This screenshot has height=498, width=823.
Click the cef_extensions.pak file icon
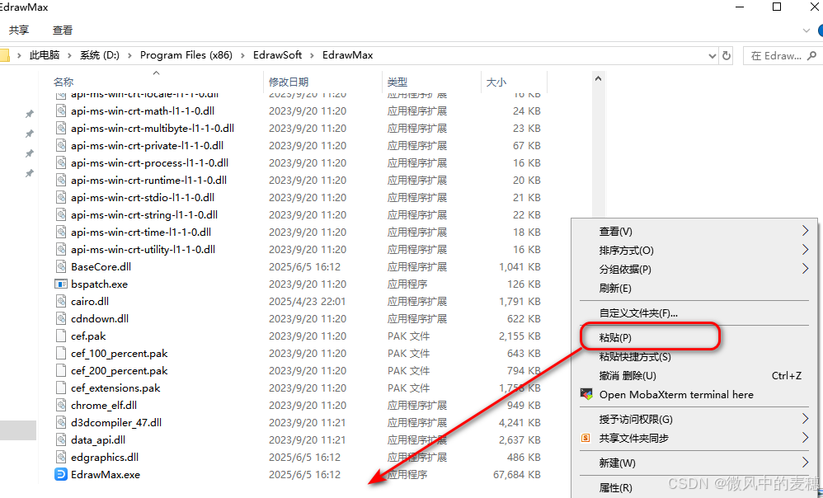(x=61, y=388)
